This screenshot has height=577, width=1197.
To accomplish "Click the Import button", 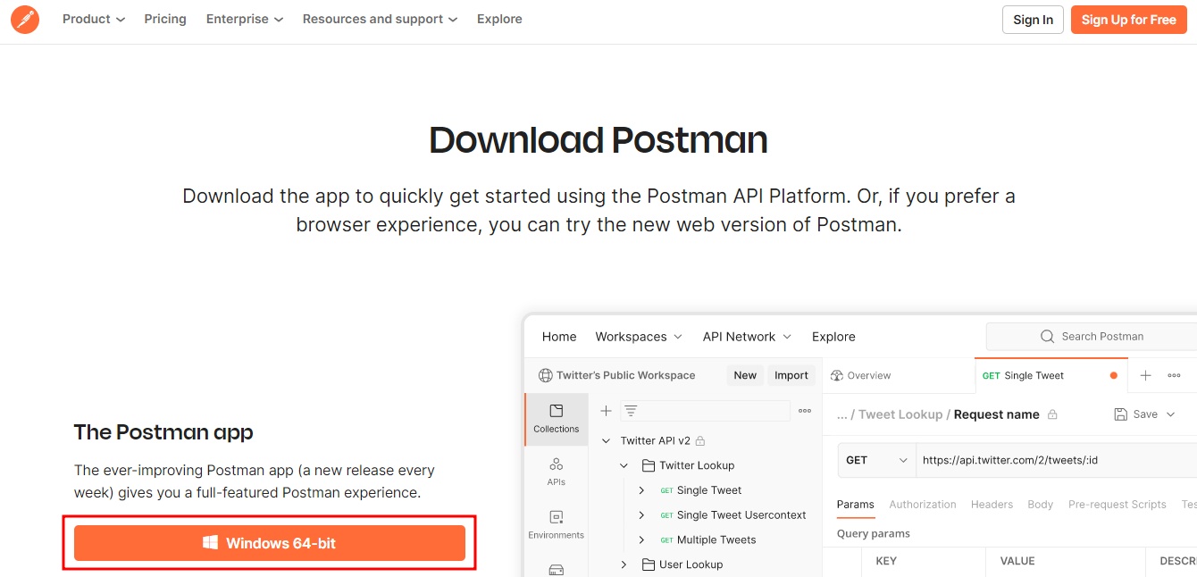I will click(x=791, y=375).
